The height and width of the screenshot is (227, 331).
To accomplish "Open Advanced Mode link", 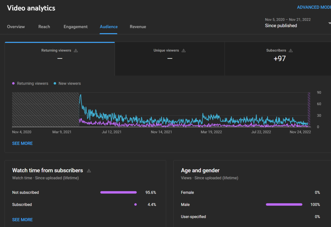I will [313, 7].
